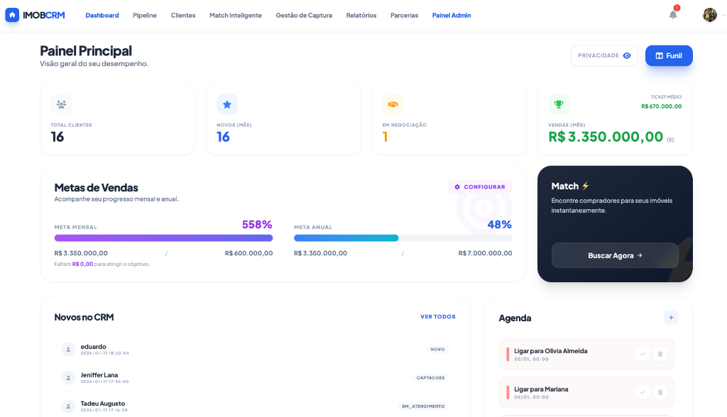This screenshot has height=417, width=727.
Task: Switch to the Painel Admin tab
Action: click(452, 14)
